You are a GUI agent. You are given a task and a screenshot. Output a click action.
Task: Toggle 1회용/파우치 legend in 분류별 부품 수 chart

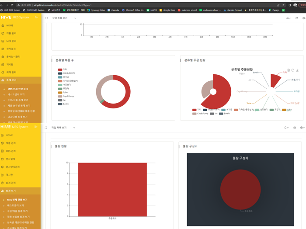click(x=66, y=73)
